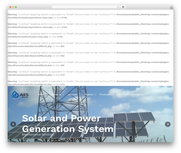Expand the About Us dropdown chevron

[63, 95]
